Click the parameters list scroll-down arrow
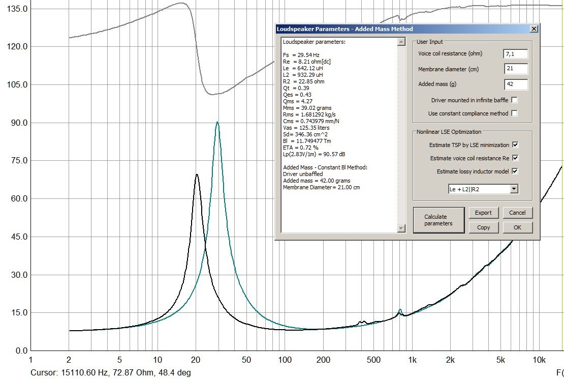 pos(401,228)
